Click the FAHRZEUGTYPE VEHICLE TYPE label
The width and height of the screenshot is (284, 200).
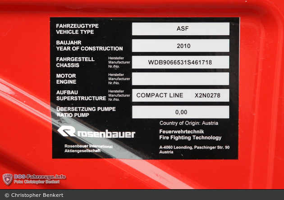(x=78, y=29)
